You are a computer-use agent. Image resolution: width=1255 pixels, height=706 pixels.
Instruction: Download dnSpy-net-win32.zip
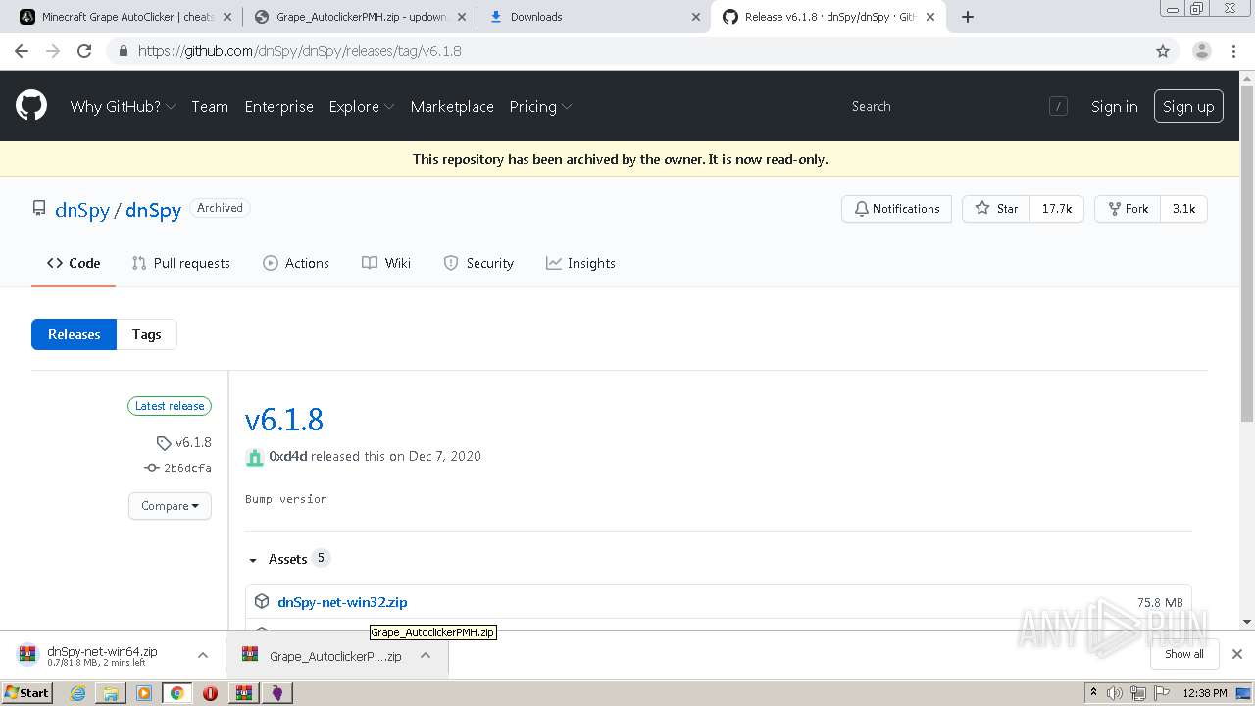tap(342, 602)
